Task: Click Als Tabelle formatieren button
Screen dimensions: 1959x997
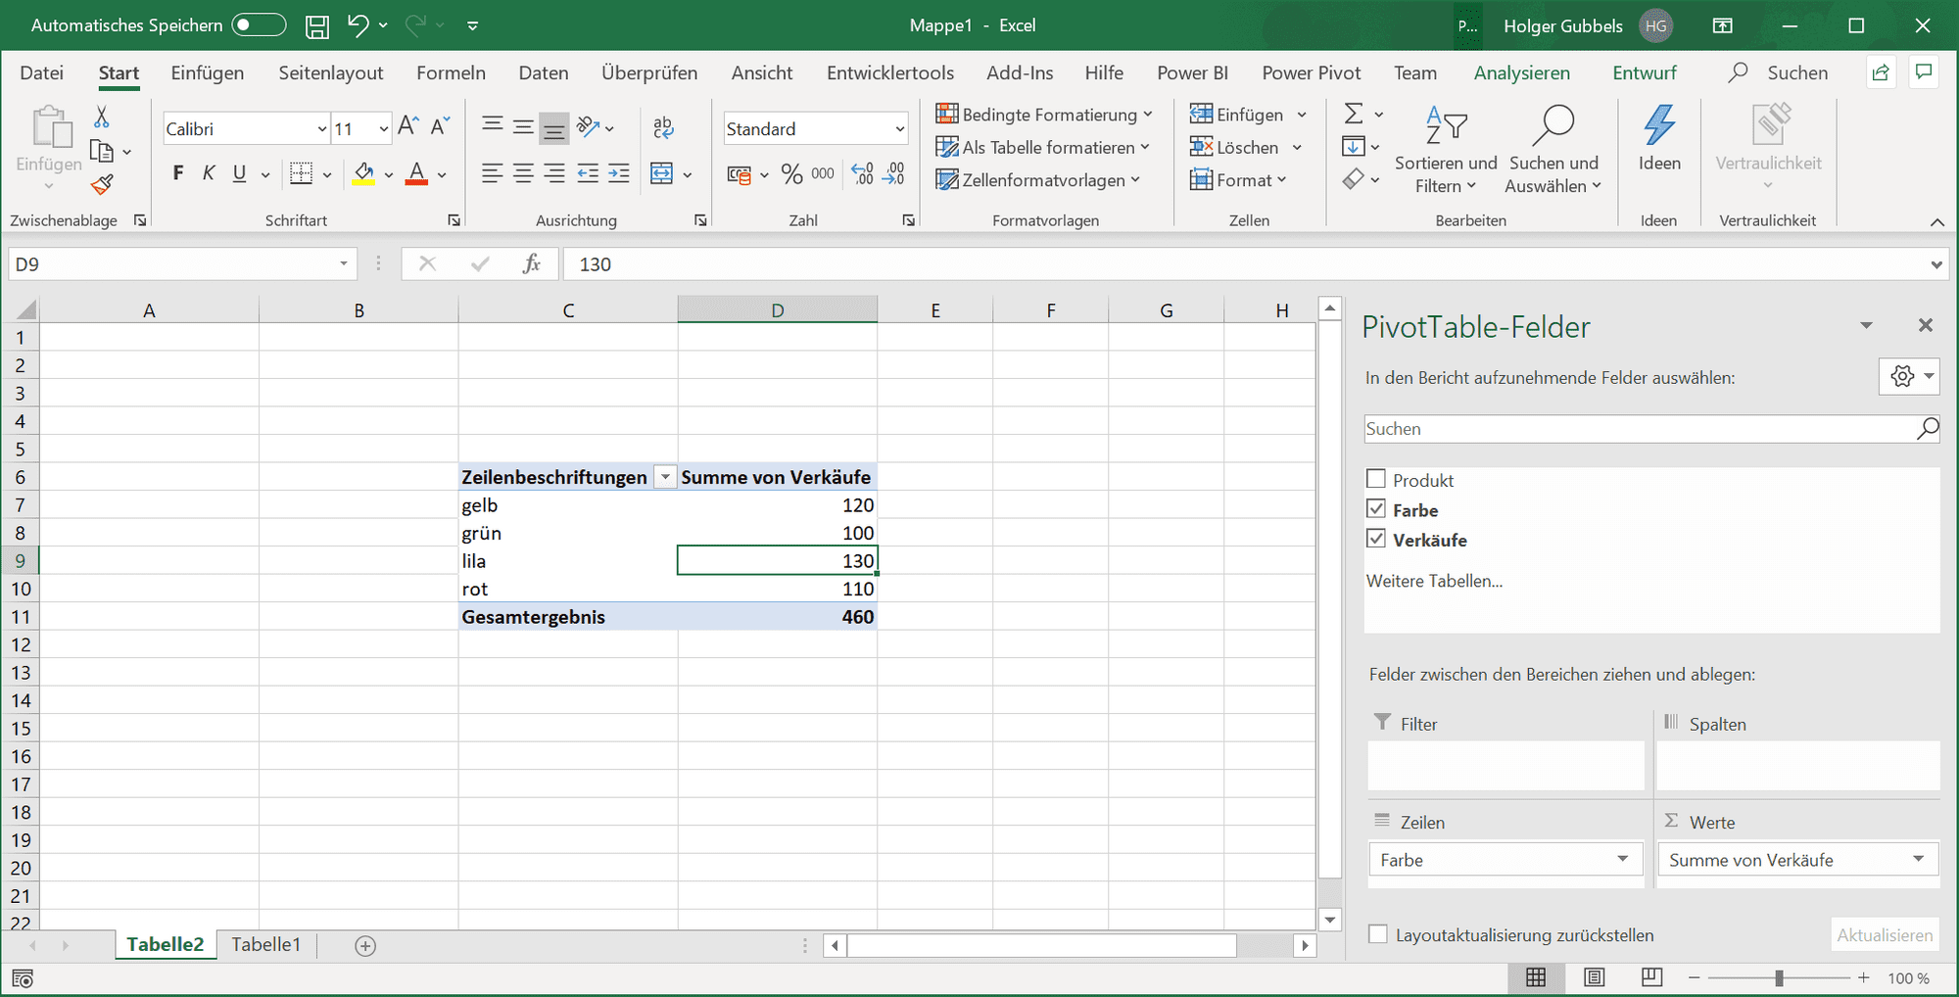Action: coord(1042,147)
